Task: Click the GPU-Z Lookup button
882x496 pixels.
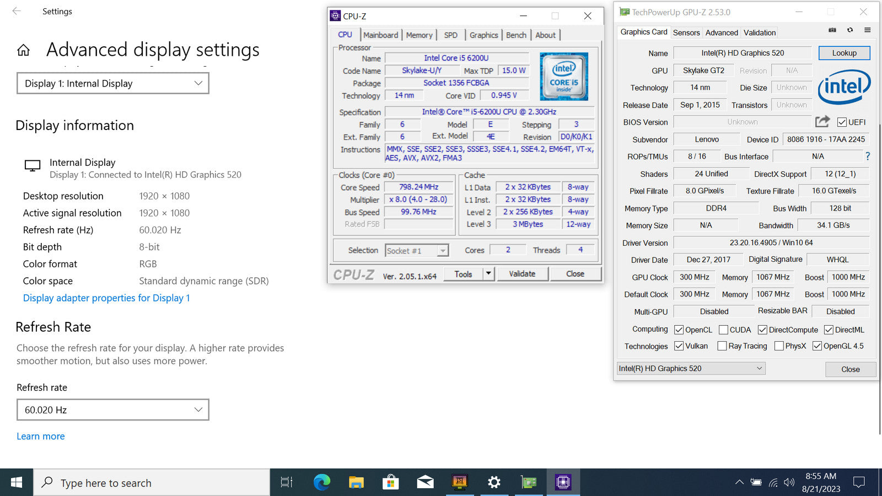Action: 845,53
